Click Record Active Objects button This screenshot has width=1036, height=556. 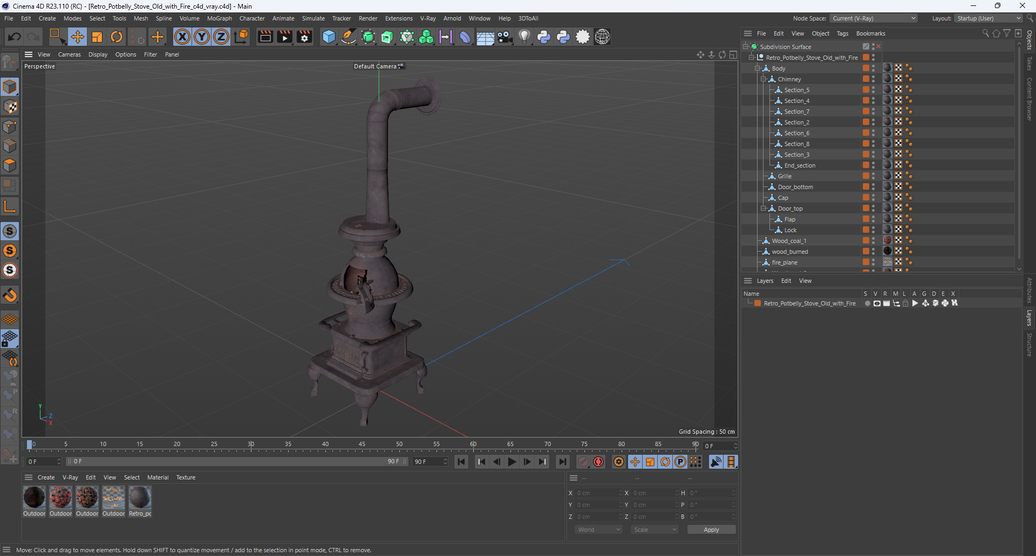[583, 462]
